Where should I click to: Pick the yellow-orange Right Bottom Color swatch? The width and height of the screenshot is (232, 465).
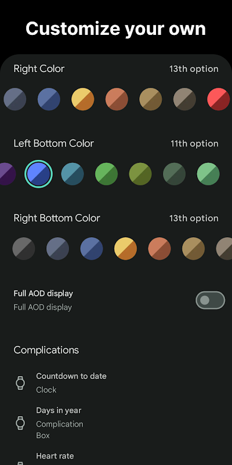tap(125, 249)
